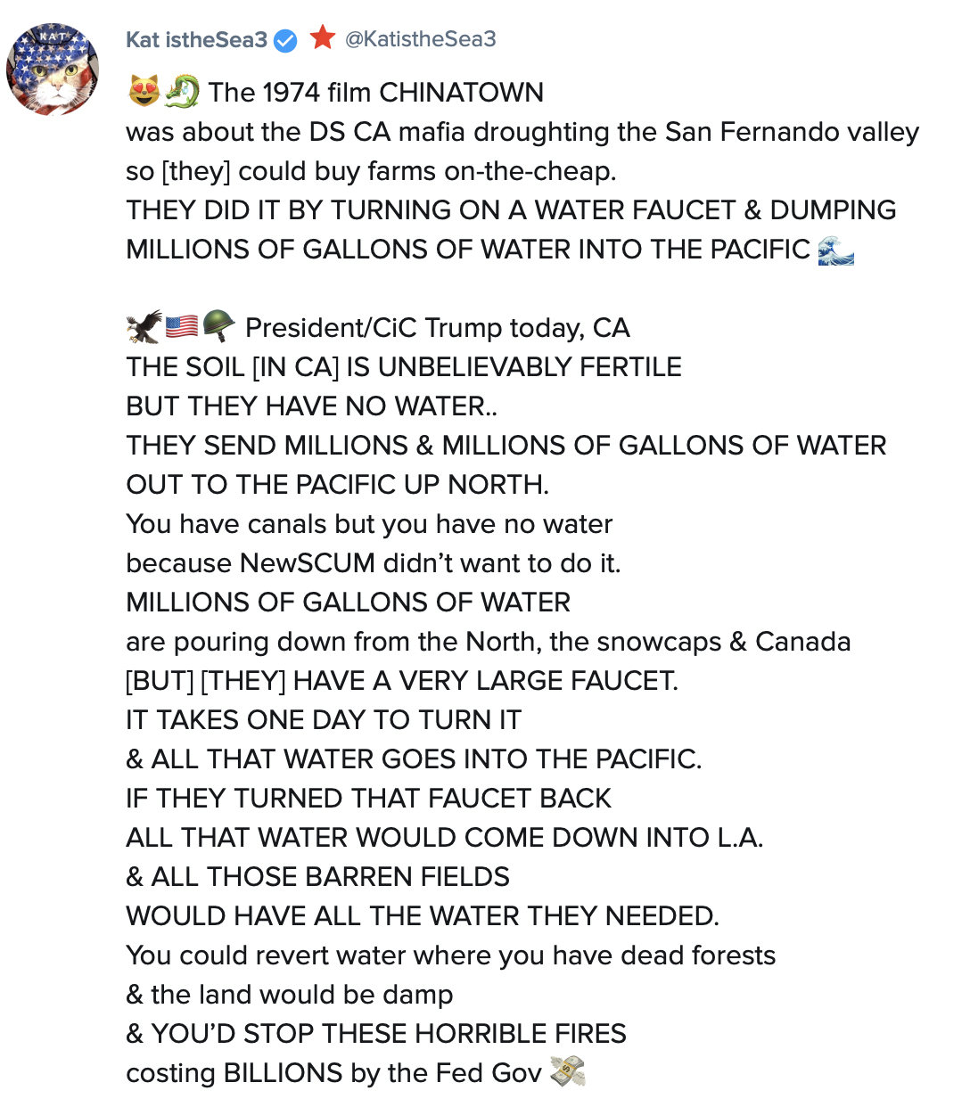Screen dimensions: 970x1107
Task: Click the green dragon emoji
Action: 182,91
